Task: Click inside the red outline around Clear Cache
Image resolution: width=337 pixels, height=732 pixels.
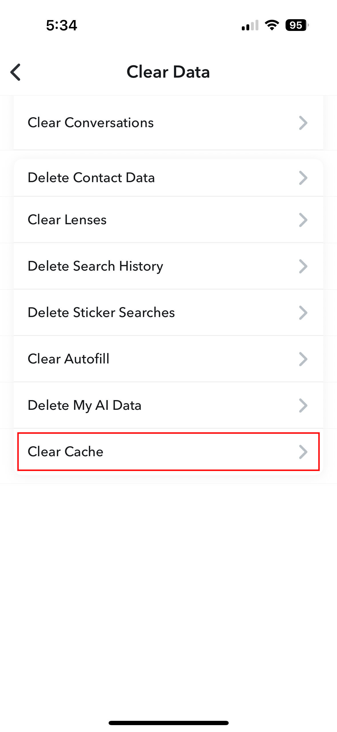Action: point(168,452)
